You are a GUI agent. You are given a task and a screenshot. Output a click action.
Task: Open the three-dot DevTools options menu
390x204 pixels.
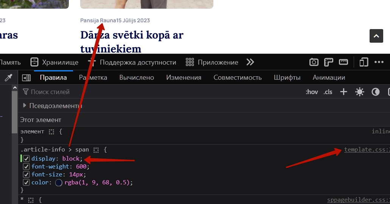tap(379, 62)
